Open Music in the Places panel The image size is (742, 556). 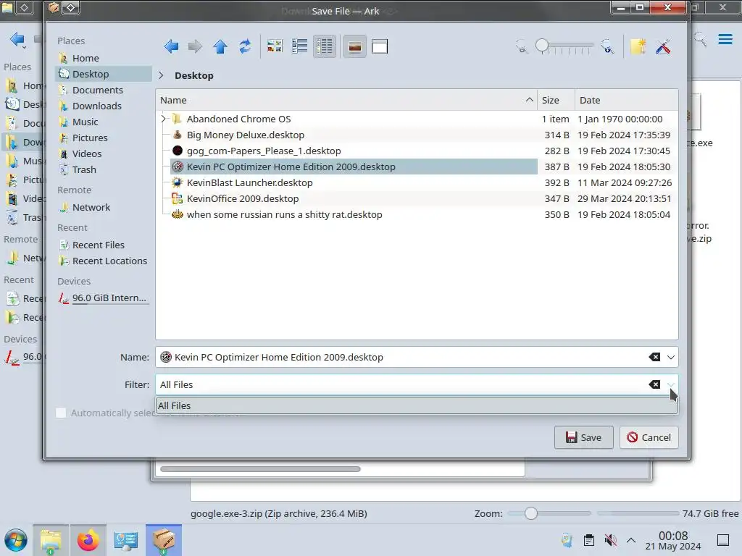(x=104, y=122)
